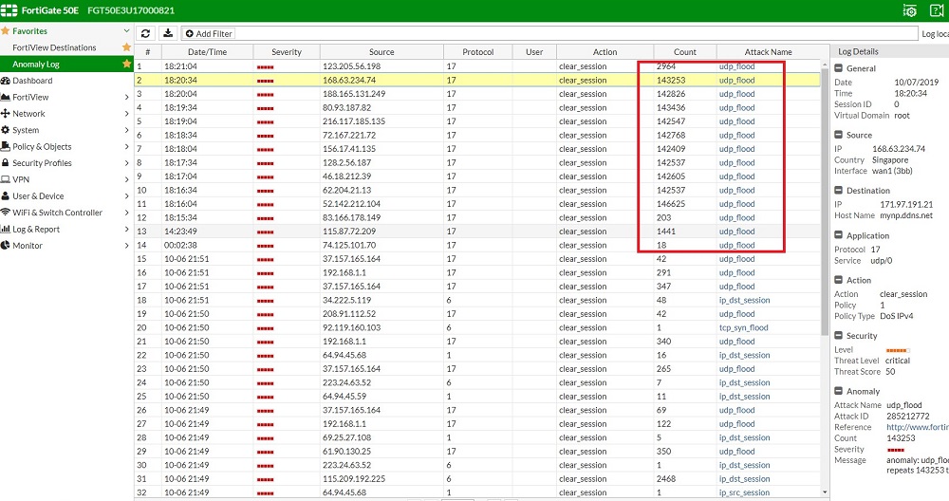Select Anomaly Log in the sidebar
The height and width of the screenshot is (501, 949).
36,65
